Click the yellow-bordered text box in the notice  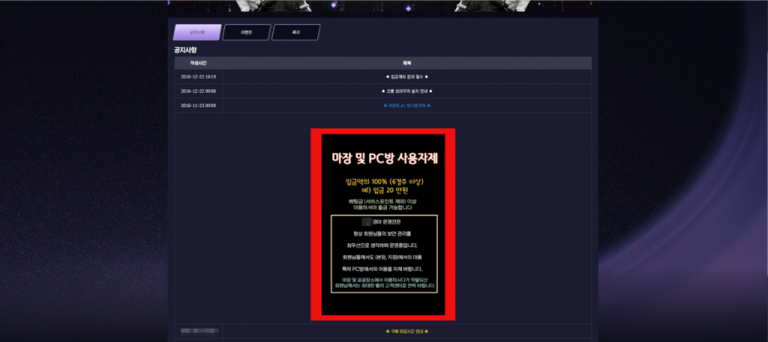[x=383, y=255]
